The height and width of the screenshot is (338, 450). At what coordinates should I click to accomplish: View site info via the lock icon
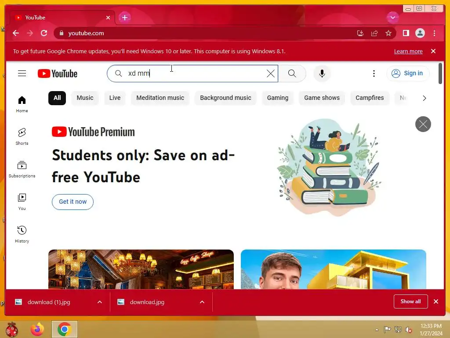click(61, 33)
